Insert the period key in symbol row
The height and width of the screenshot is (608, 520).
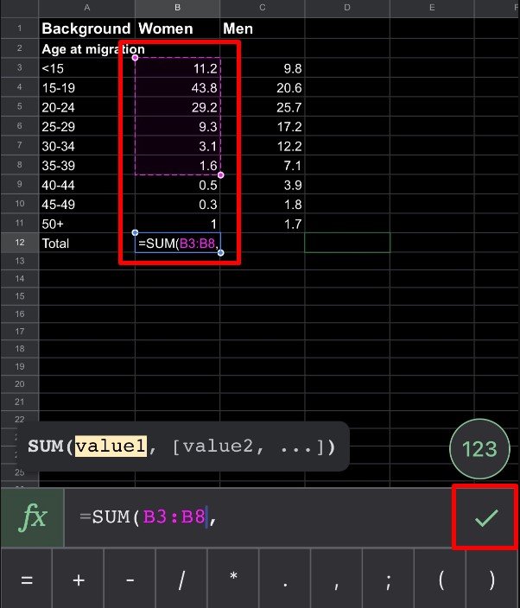(285, 579)
